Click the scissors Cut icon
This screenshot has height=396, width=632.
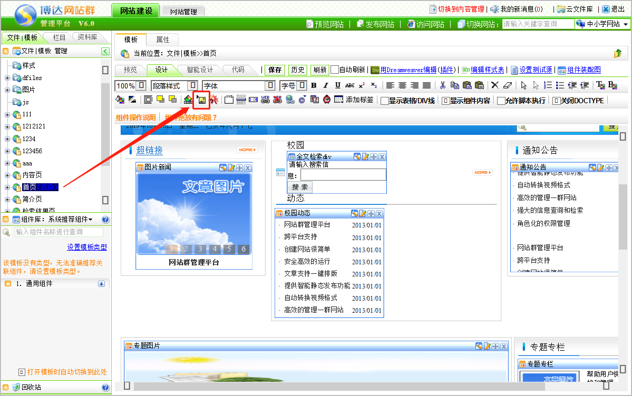click(x=443, y=85)
